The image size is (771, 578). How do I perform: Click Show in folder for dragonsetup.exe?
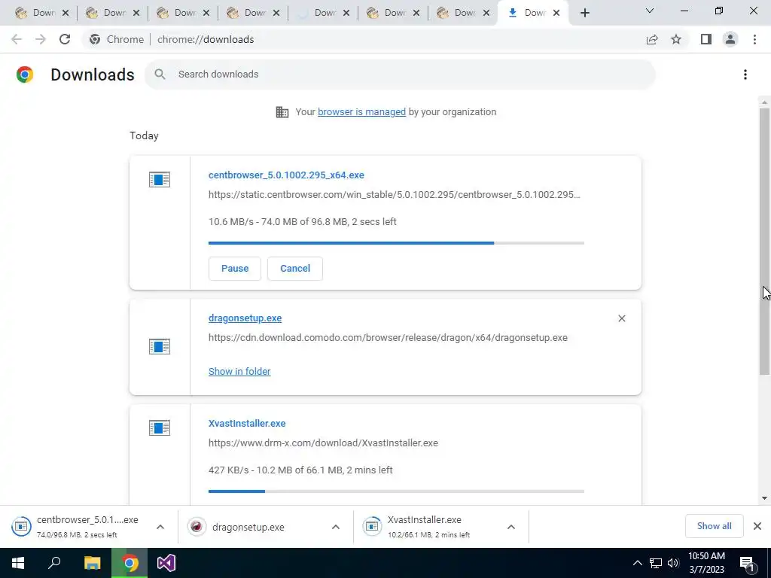point(239,372)
